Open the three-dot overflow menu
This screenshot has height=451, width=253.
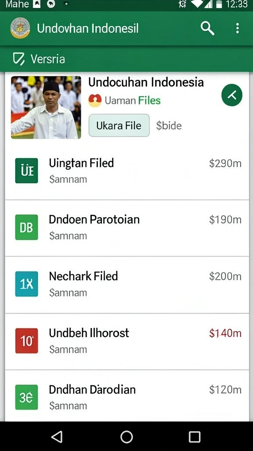(237, 29)
